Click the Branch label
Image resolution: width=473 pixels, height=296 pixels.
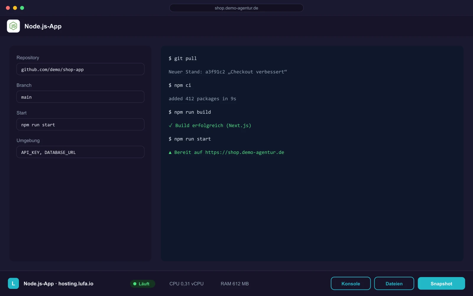(x=24, y=85)
